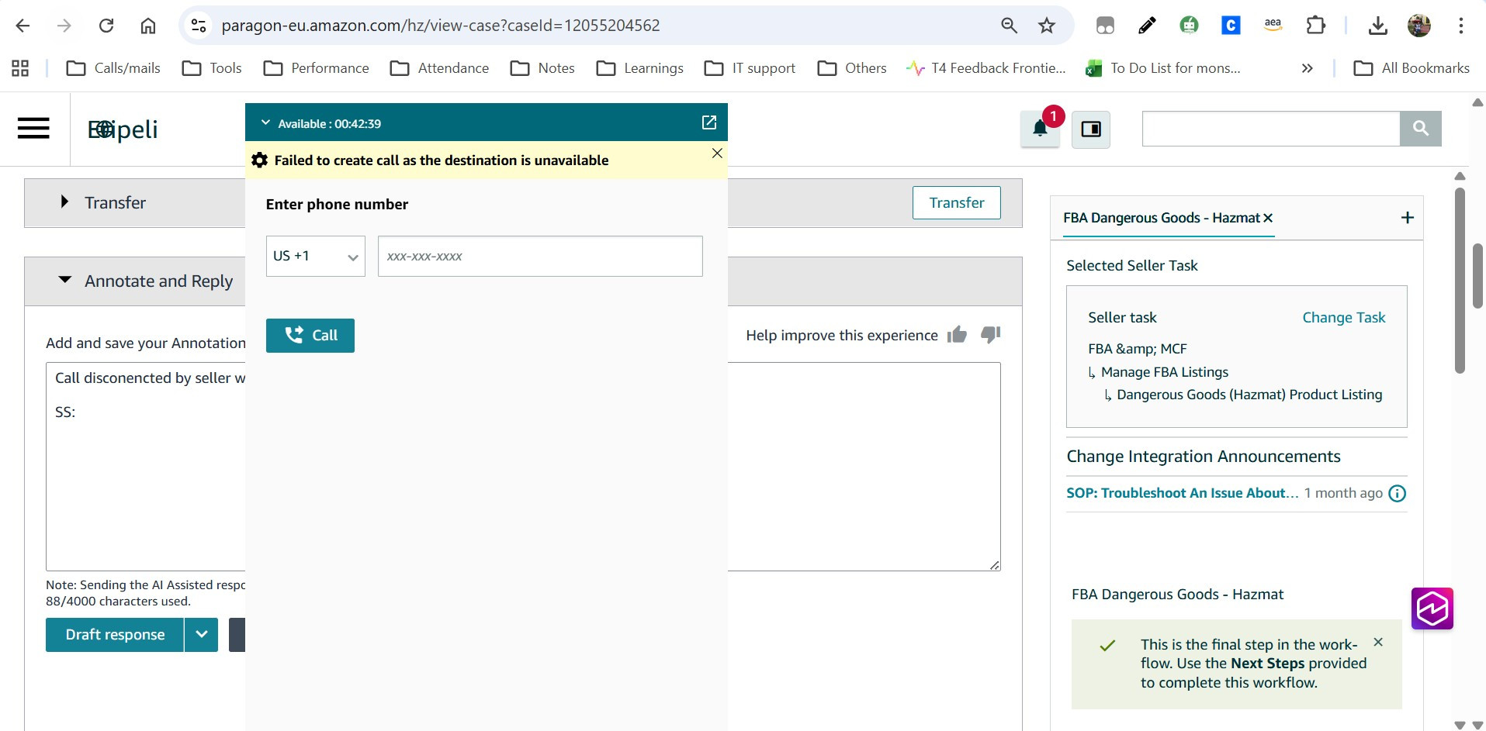Click the "Manage FBA Listings" text
Image resolution: width=1486 pixels, height=731 pixels.
coord(1165,372)
